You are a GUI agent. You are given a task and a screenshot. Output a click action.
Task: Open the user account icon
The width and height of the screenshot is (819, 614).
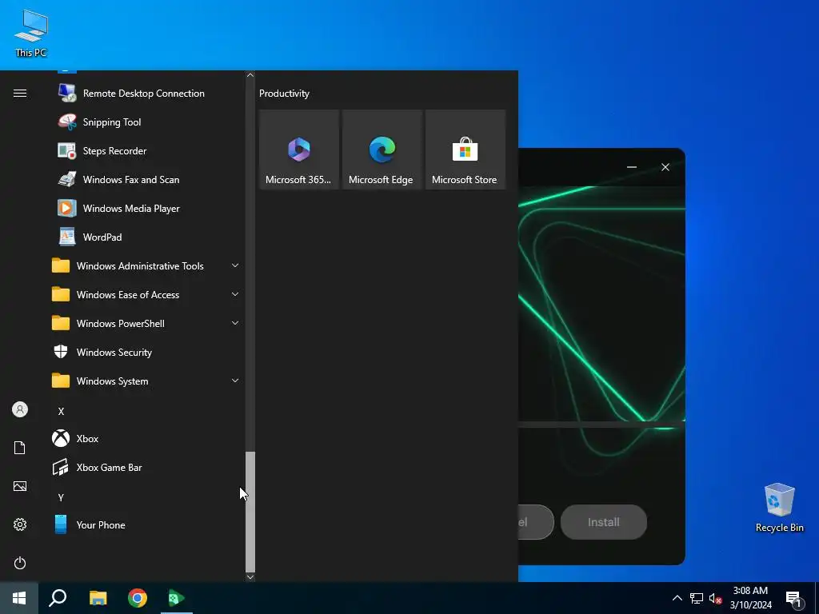(20, 409)
